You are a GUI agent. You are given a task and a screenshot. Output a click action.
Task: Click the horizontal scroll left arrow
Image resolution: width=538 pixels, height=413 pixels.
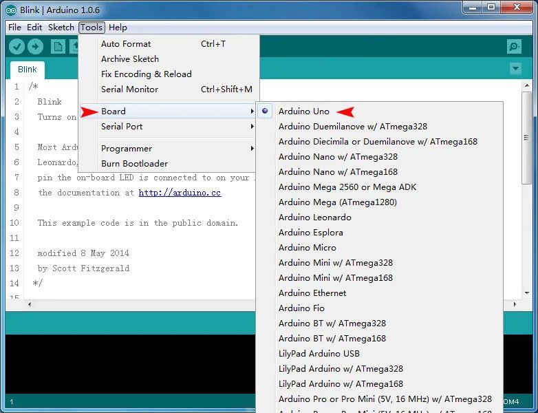tap(30, 304)
